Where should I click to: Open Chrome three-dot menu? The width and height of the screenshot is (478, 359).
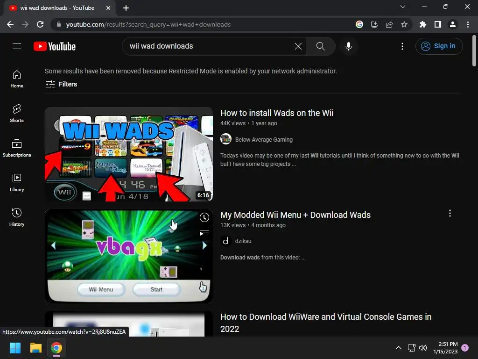tap(468, 24)
